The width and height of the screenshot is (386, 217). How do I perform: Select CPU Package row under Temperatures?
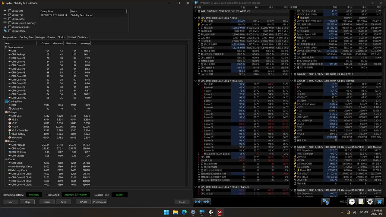(x=48, y=55)
